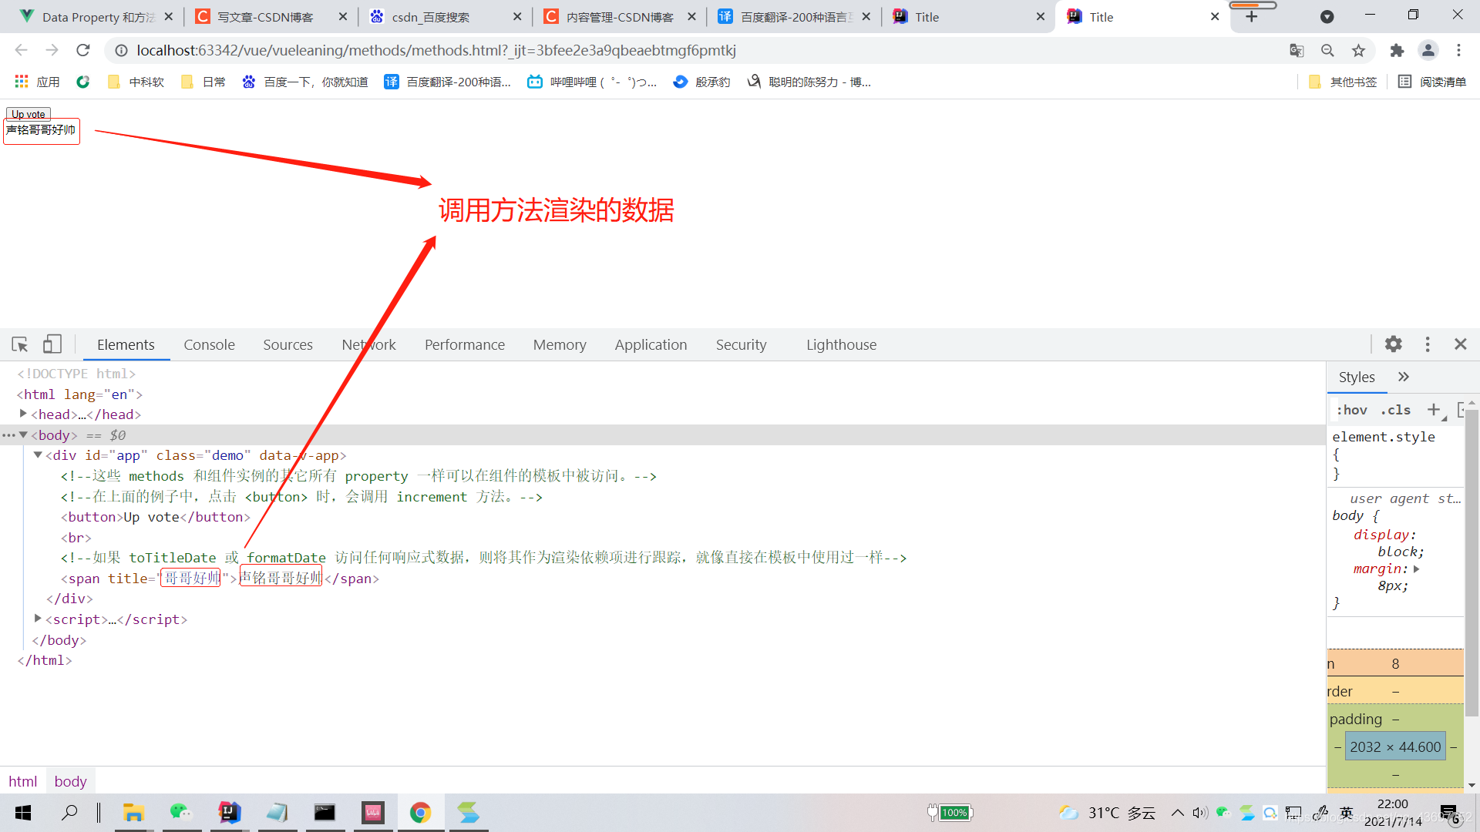The height and width of the screenshot is (832, 1480).
Task: Toggle the .cls class editor
Action: 1395,410
